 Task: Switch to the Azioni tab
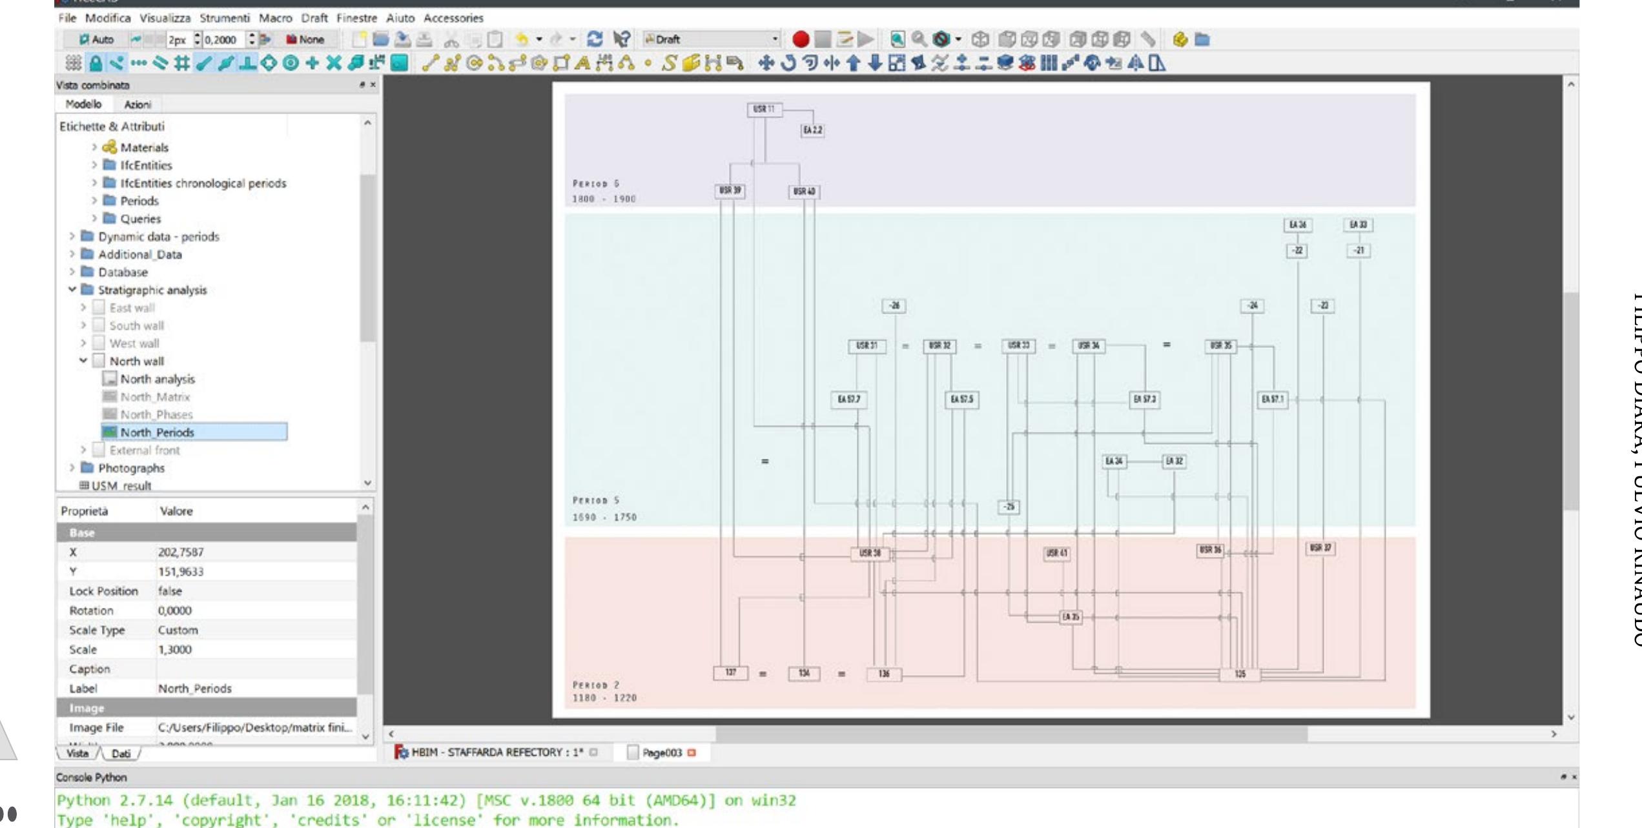[138, 105]
